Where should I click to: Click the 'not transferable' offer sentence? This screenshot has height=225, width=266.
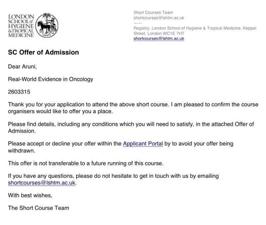[x=86, y=163]
